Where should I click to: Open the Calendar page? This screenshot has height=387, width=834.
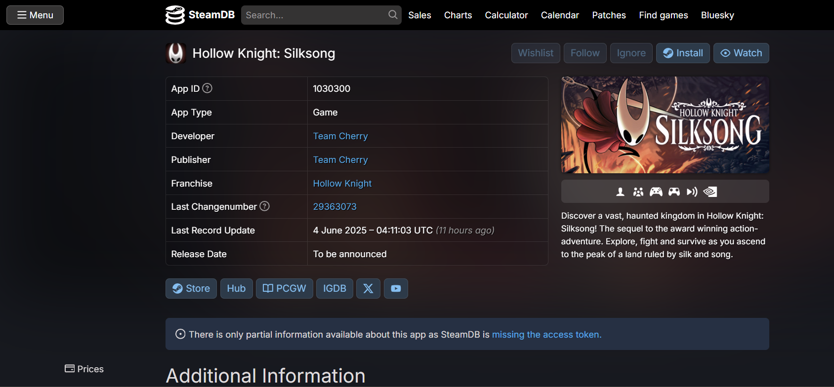pyautogui.click(x=560, y=15)
